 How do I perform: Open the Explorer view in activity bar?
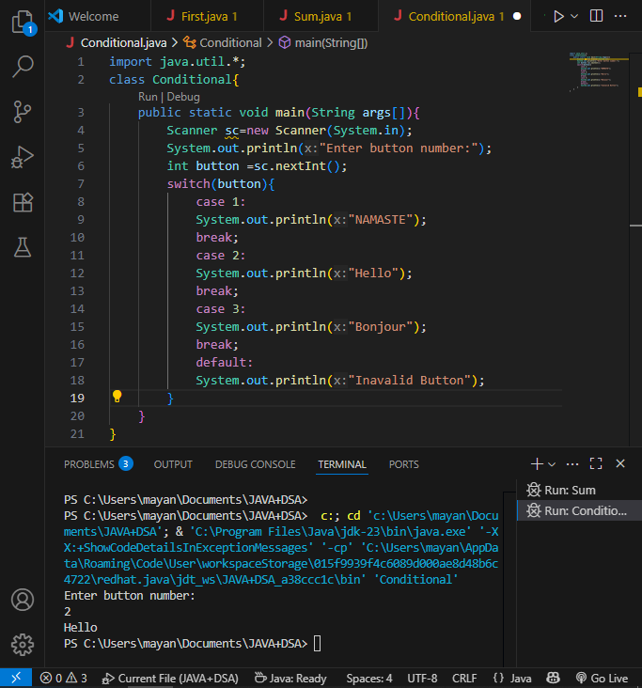[23, 22]
